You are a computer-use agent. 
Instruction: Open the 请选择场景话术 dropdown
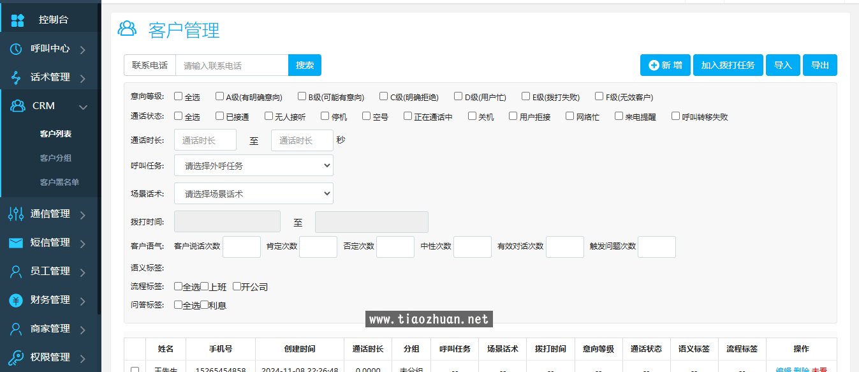pyautogui.click(x=253, y=193)
